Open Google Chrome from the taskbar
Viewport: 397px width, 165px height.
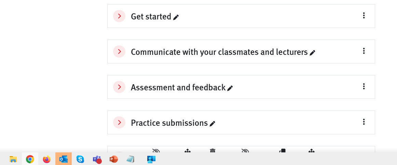click(x=30, y=159)
